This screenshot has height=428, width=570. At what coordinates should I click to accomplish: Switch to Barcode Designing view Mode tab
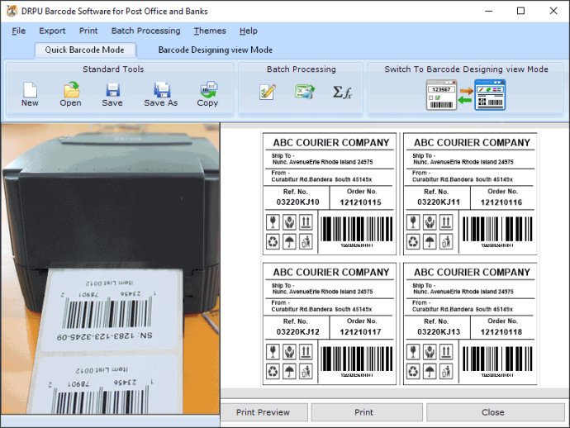216,50
